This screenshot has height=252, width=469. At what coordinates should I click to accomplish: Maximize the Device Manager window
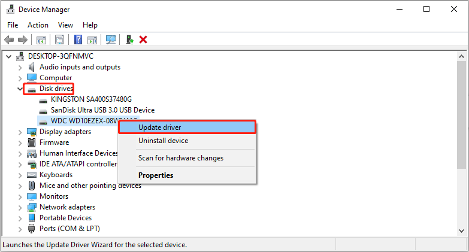(x=426, y=9)
